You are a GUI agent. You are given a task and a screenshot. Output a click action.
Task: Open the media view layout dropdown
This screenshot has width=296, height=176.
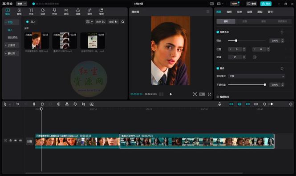(89, 22)
